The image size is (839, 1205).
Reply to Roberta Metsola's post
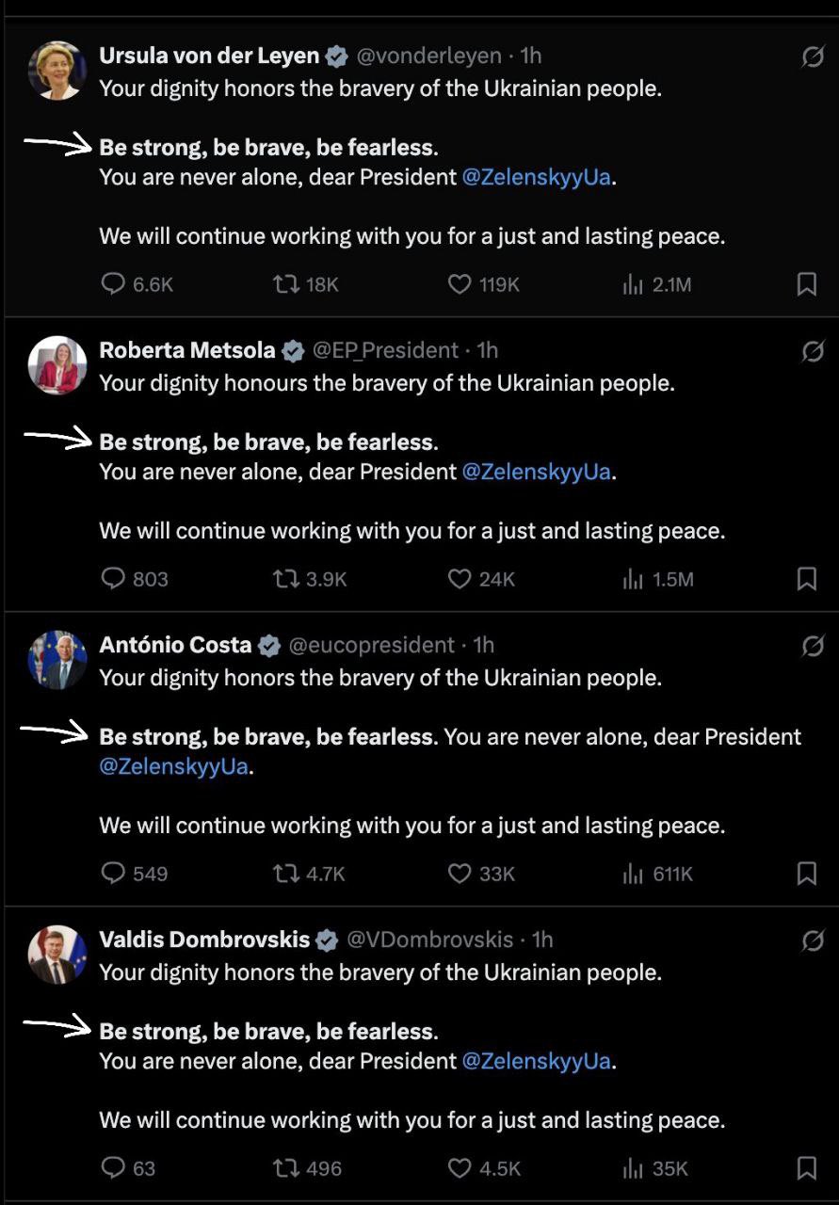pos(134,579)
